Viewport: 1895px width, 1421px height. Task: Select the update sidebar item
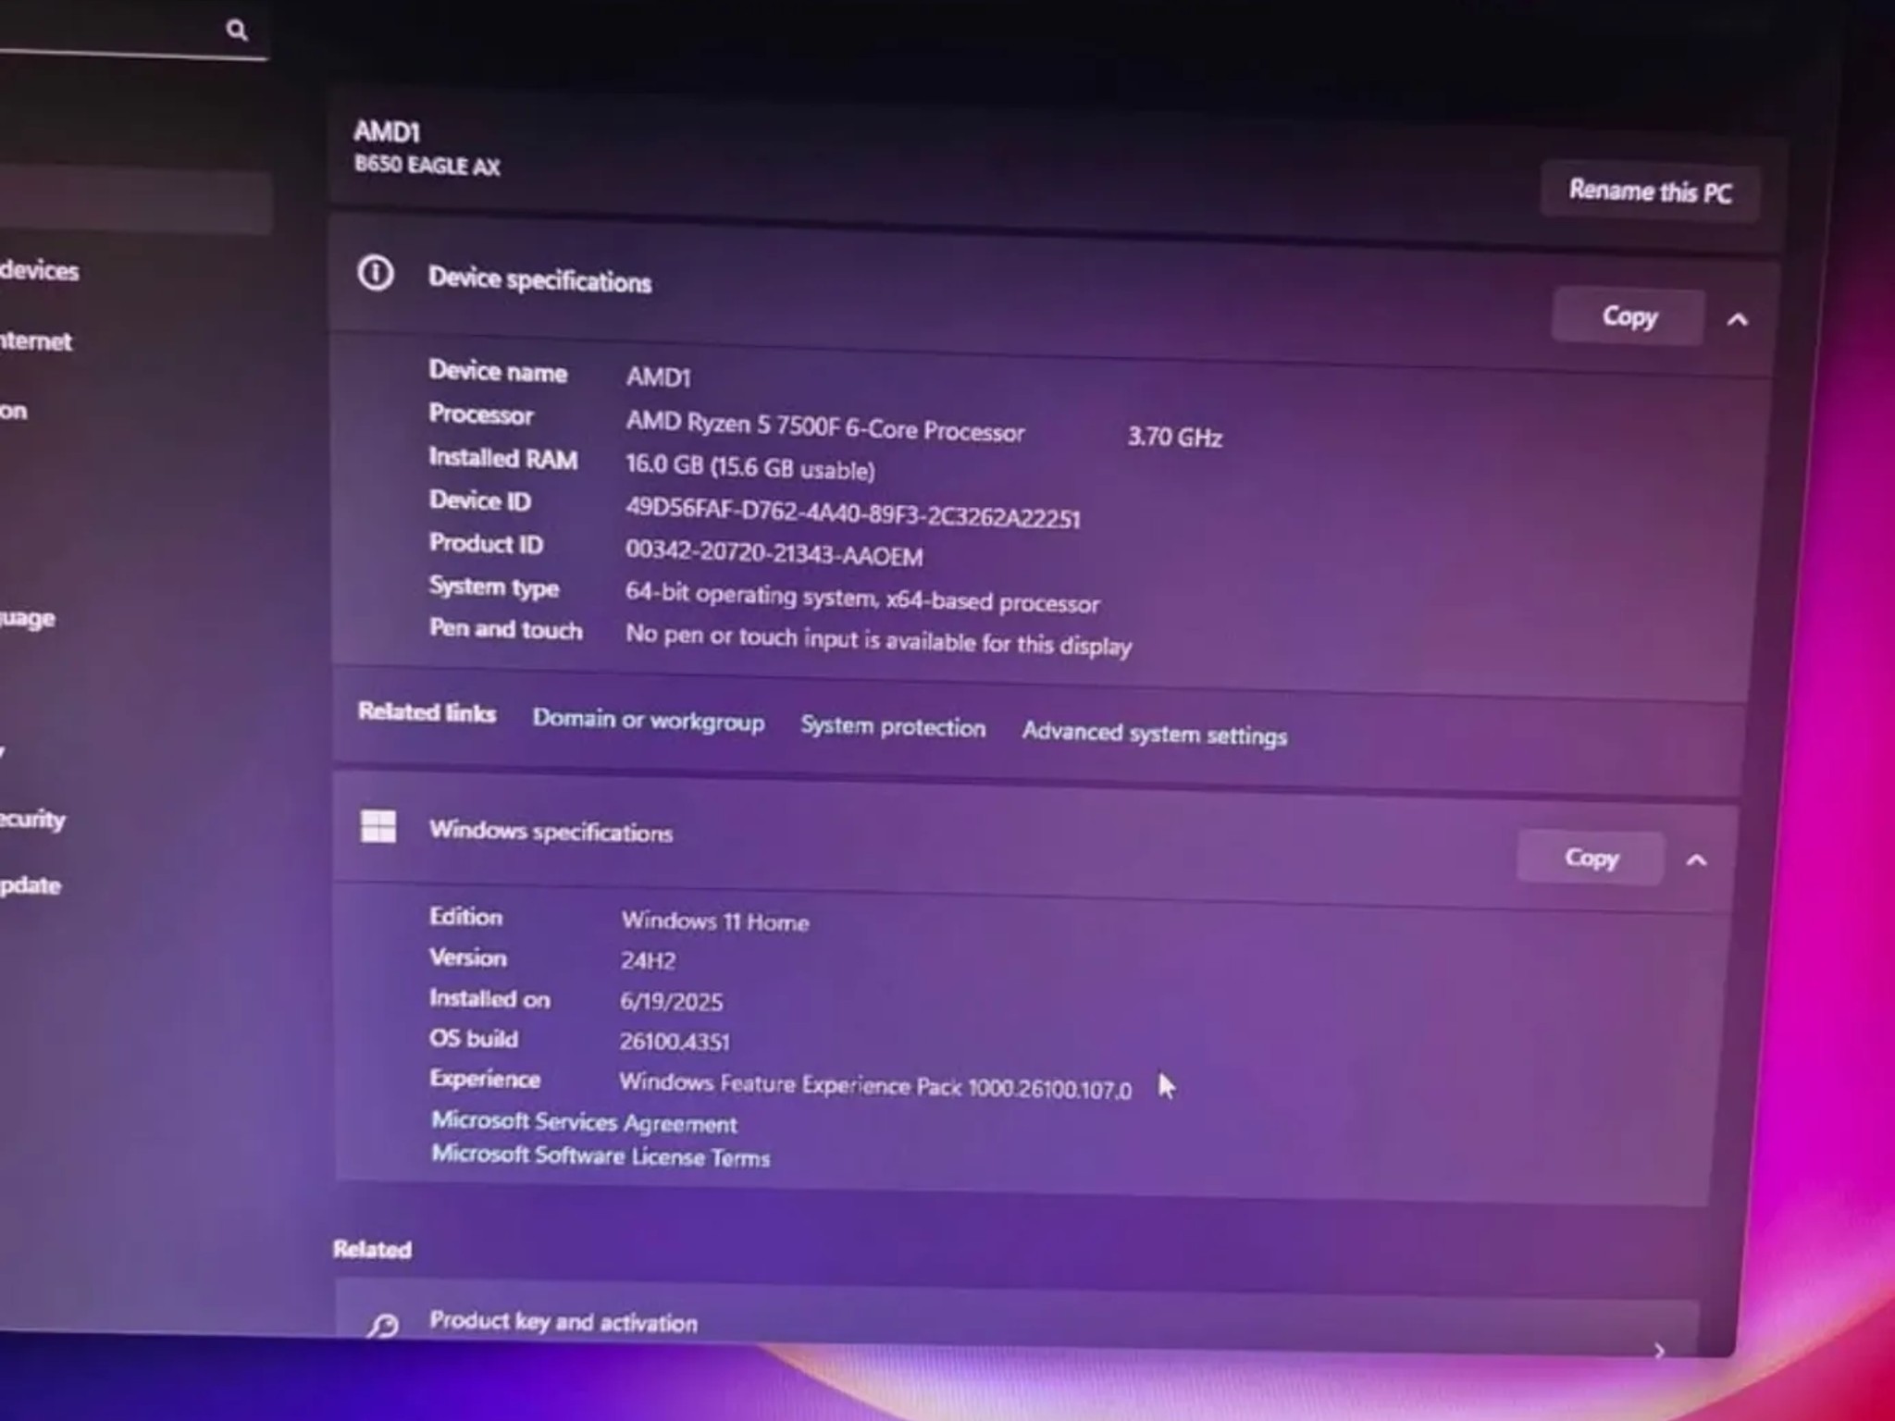point(31,885)
